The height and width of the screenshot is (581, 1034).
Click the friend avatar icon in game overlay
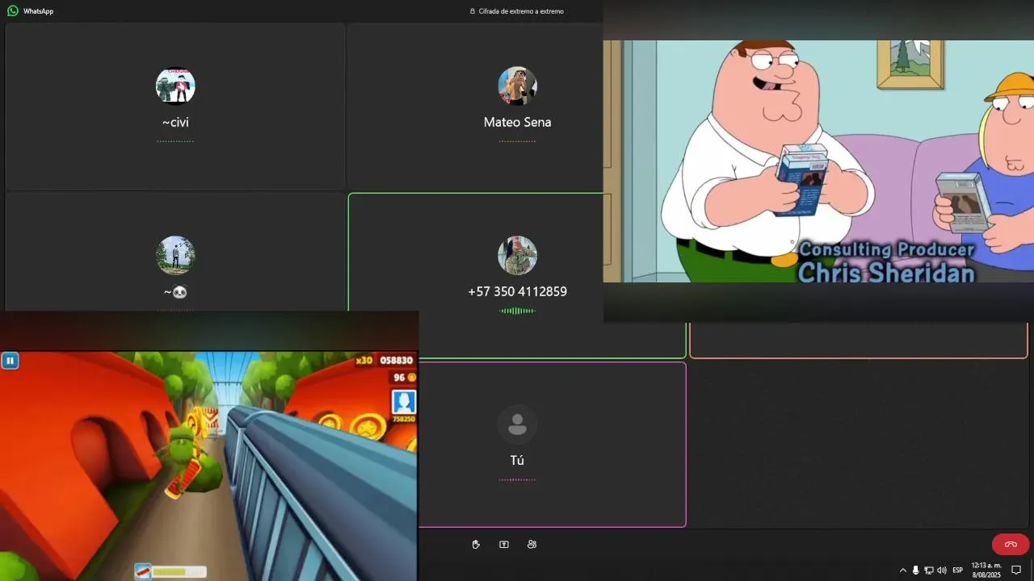(x=404, y=401)
